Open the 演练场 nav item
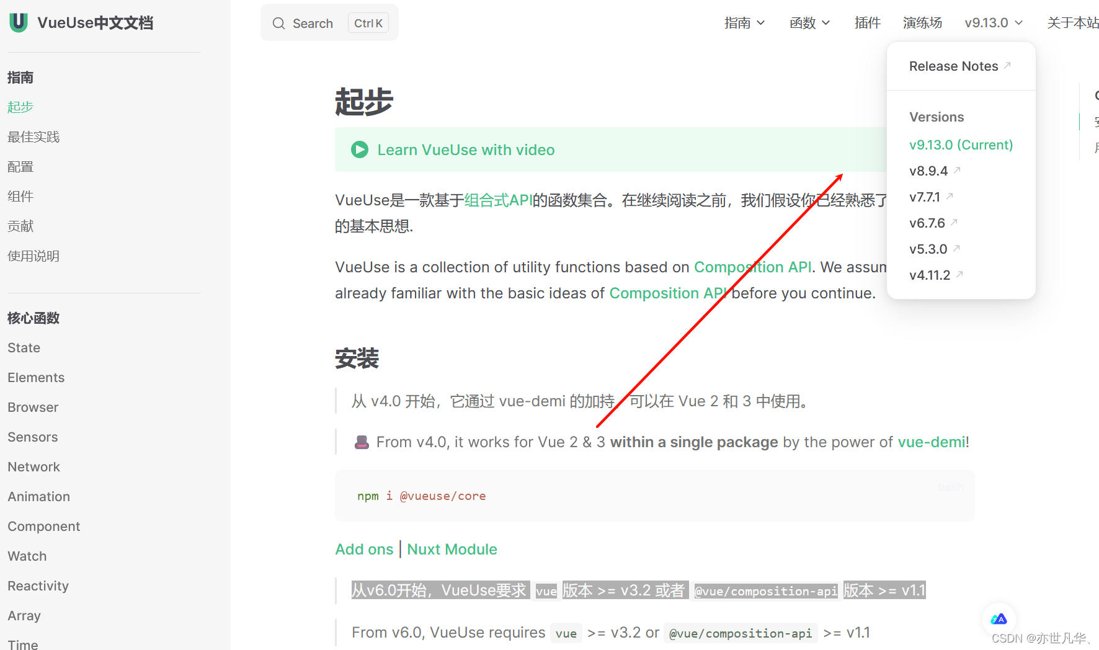Screen dimensions: 1099x650 click(x=922, y=23)
